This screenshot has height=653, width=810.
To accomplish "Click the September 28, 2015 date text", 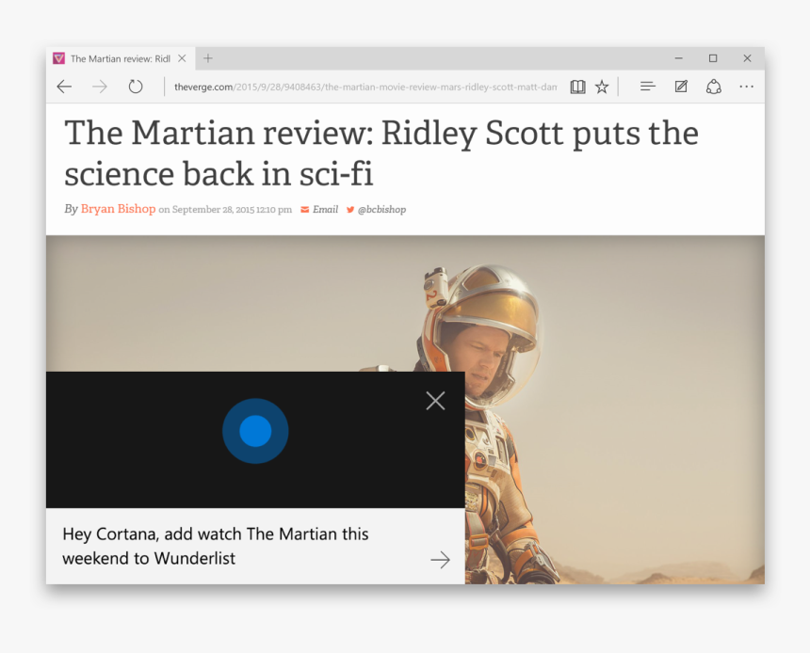I will pyautogui.click(x=232, y=210).
